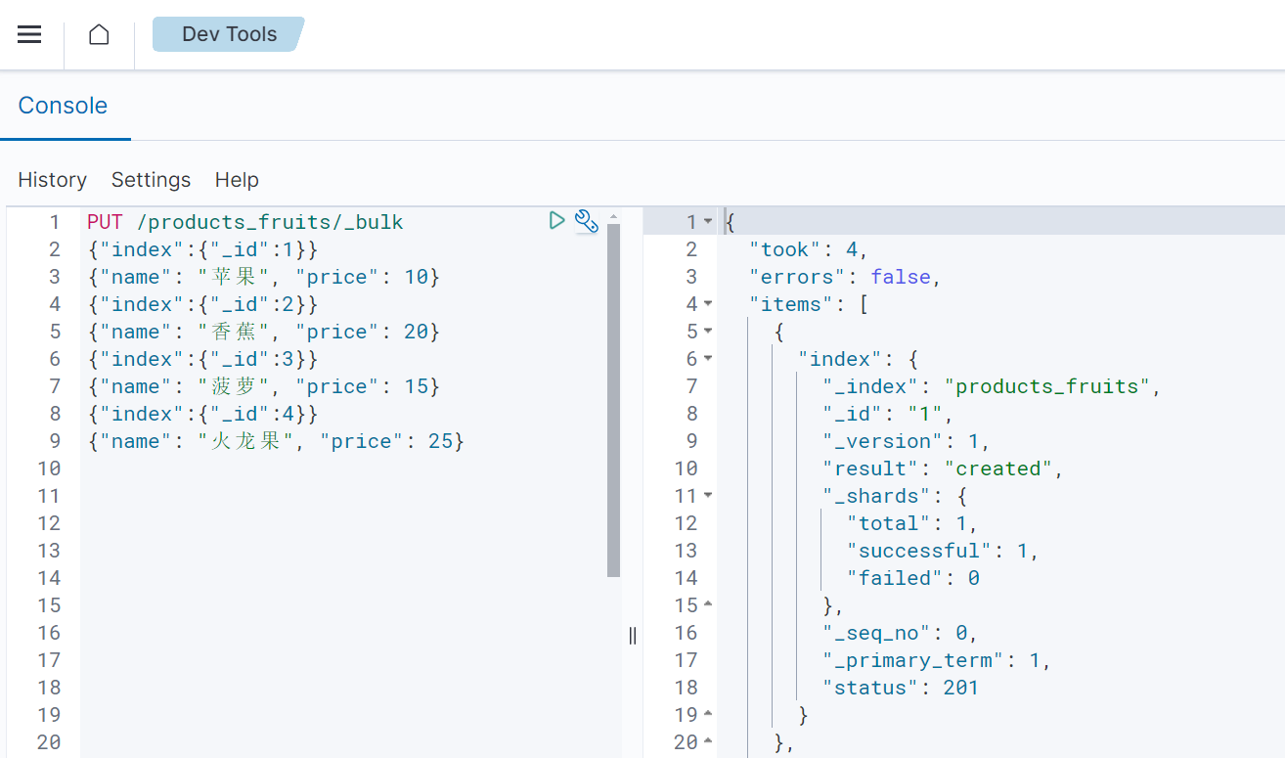
Task: Open the Help panel
Action: tap(237, 180)
